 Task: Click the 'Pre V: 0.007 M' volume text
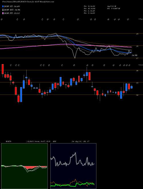pyautogui.click(x=113, y=8)
